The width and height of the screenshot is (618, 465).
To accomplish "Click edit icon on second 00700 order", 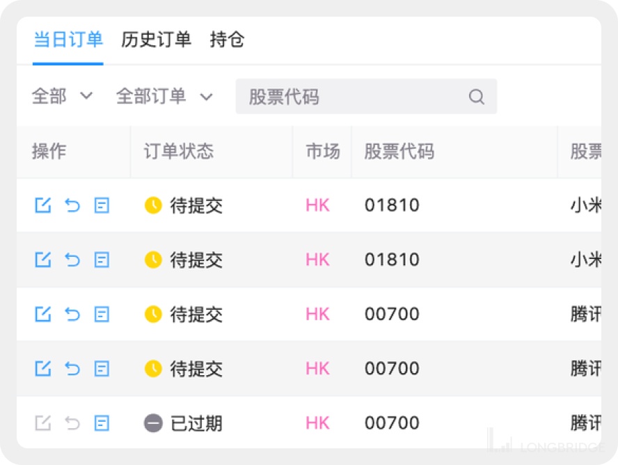I will click(43, 368).
